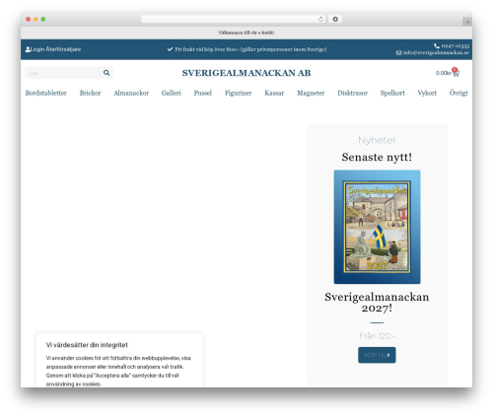Open the Vykort menu

[427, 93]
